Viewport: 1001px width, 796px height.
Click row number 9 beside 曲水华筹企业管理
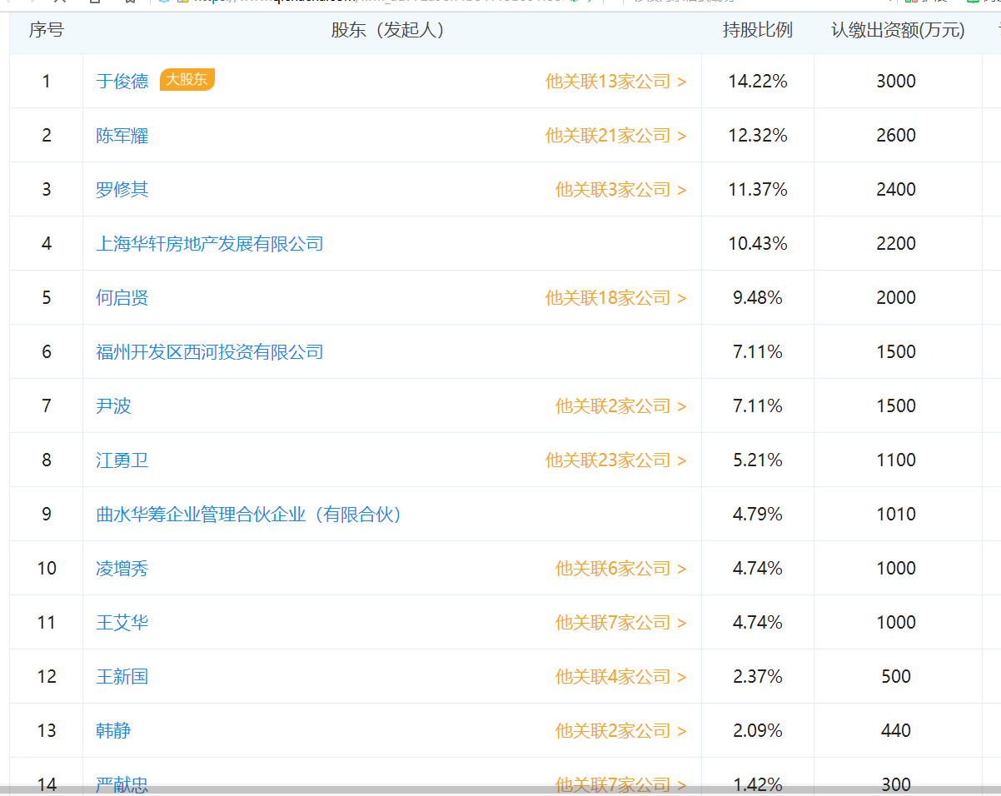tap(47, 514)
